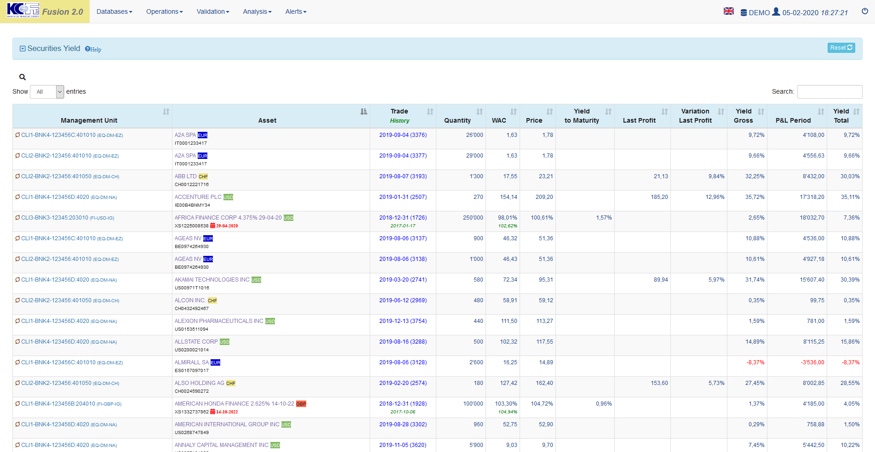Open the Show entries dropdown

47,92
